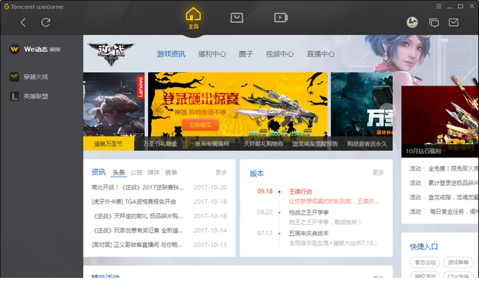Switch to 视频中心 tab
Screen dimensions: 479x289
280,54
